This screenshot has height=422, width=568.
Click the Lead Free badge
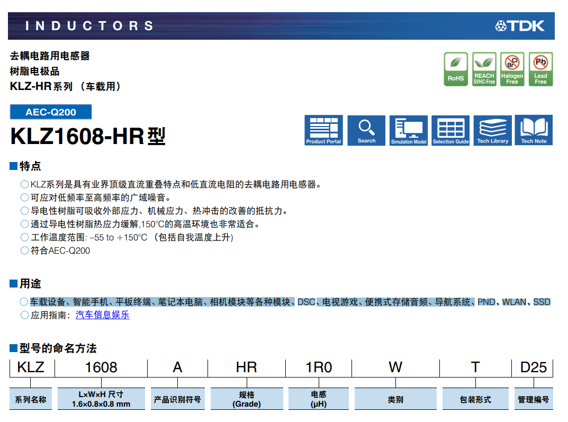541,69
